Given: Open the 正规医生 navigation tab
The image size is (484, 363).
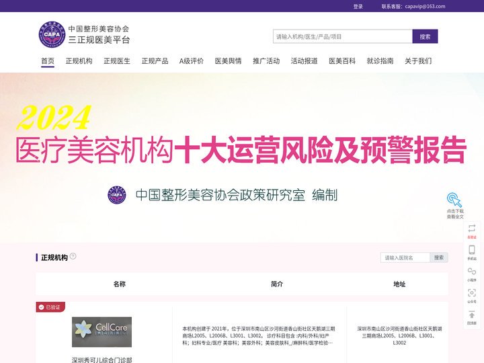Looking at the screenshot, I should pyautogui.click(x=117, y=61).
